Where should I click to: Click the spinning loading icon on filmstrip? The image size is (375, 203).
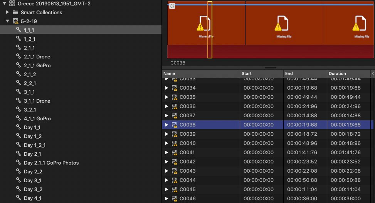(x=172, y=6)
